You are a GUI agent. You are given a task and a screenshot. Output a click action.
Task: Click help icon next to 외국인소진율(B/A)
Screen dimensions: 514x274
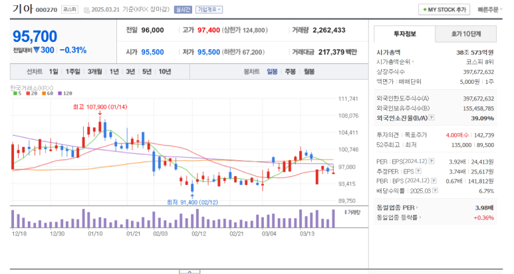point(432,117)
